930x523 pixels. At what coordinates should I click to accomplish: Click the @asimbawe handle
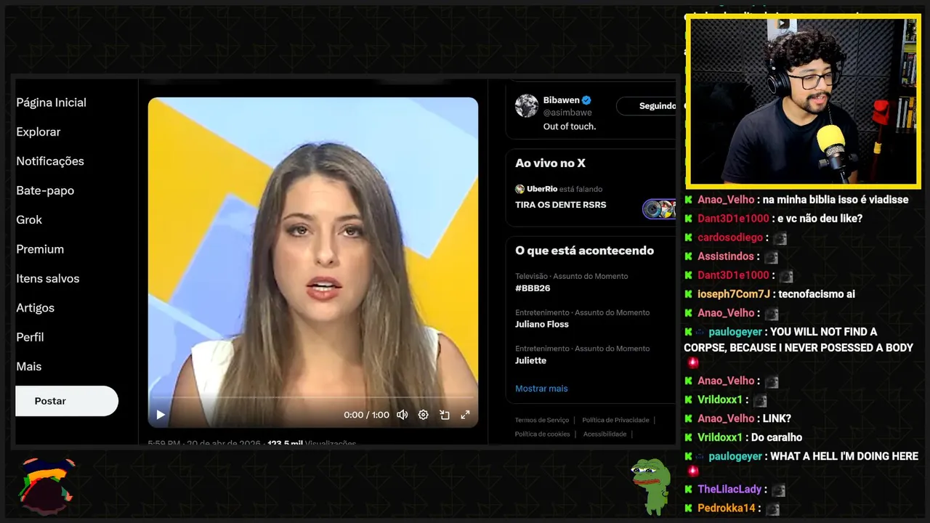567,113
